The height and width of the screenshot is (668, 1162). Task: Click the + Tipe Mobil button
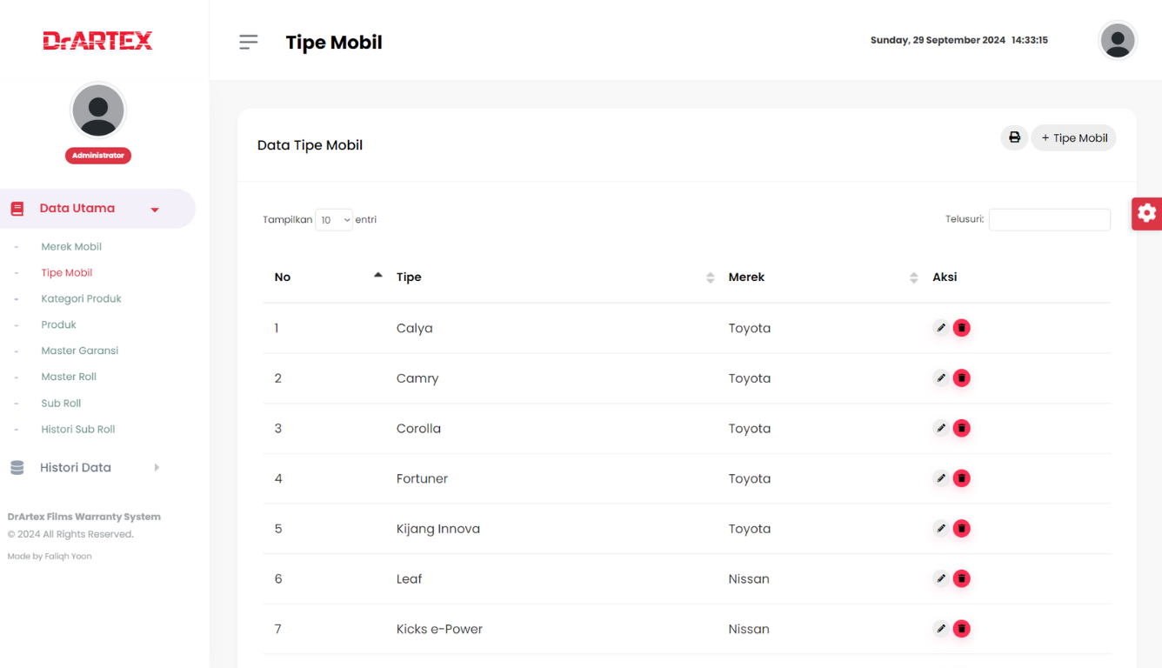point(1073,137)
